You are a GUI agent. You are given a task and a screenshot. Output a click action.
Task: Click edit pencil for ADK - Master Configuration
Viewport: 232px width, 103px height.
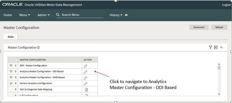coord(85,66)
